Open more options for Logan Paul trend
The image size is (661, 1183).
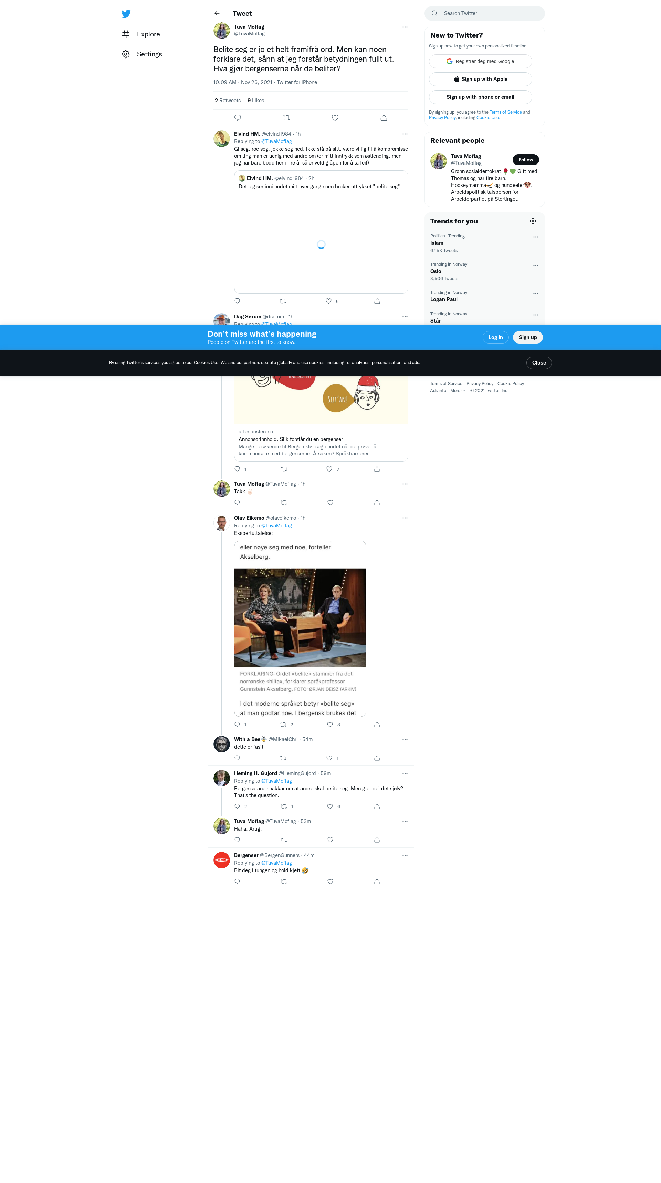tap(536, 294)
